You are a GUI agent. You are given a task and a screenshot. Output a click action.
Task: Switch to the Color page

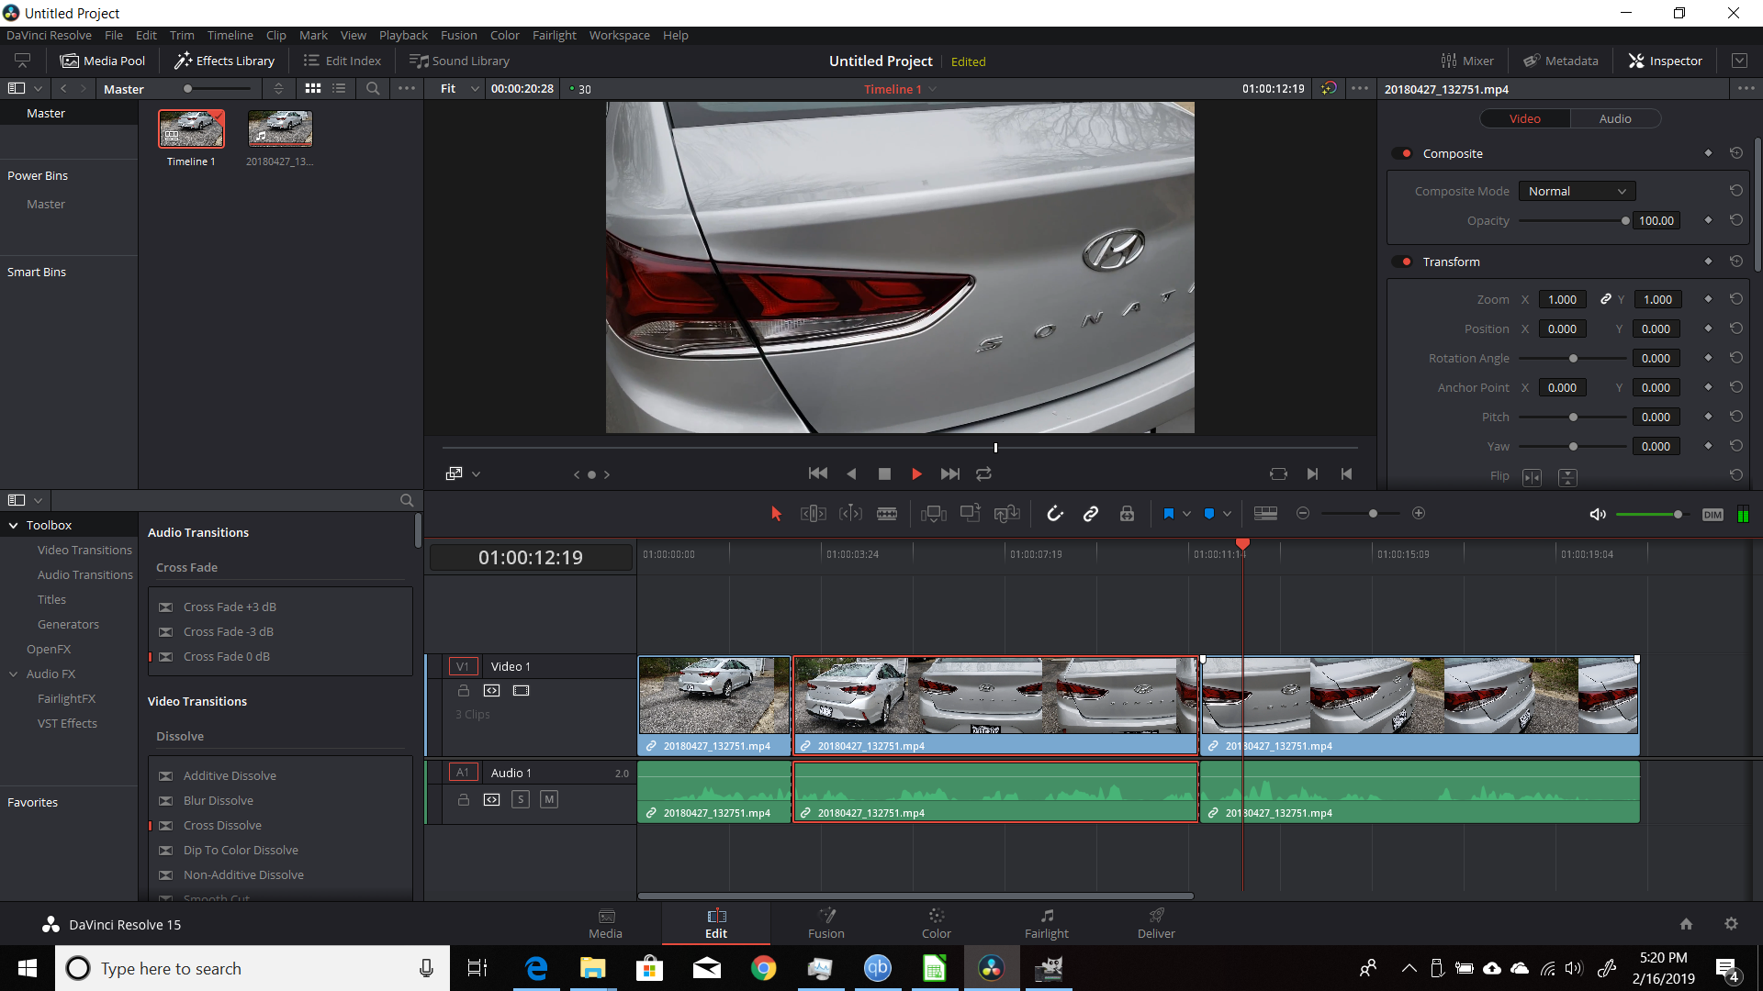click(936, 923)
